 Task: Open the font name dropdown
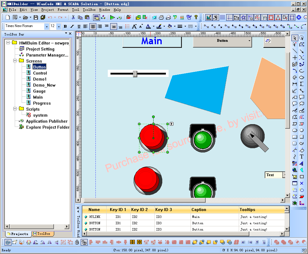(47, 26)
